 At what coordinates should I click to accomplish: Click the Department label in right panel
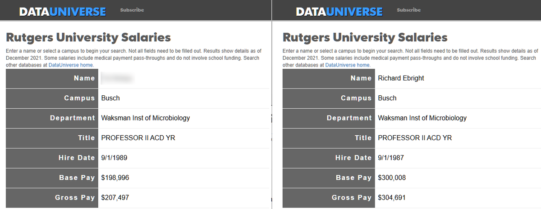[349, 118]
